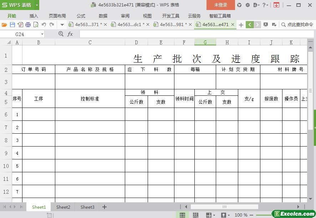Click the fx insert function icon
The width and height of the screenshot is (316, 218).
(70, 34)
